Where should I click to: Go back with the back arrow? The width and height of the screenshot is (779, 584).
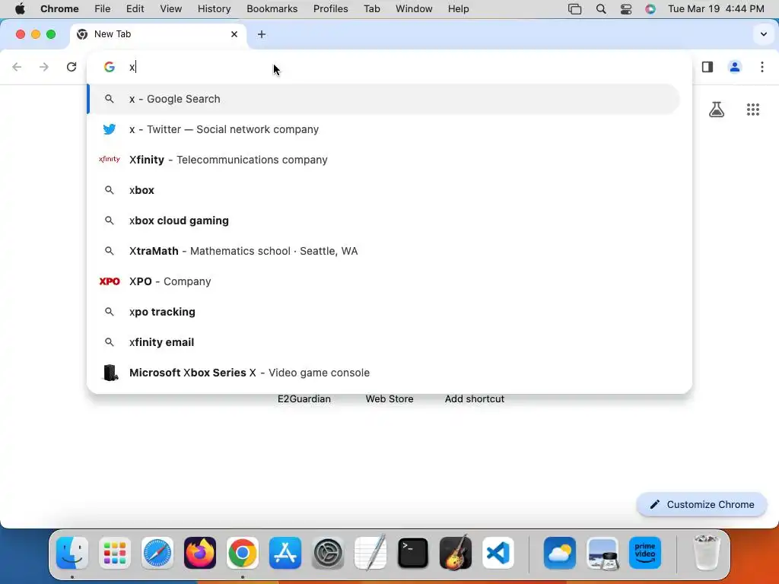pos(17,67)
